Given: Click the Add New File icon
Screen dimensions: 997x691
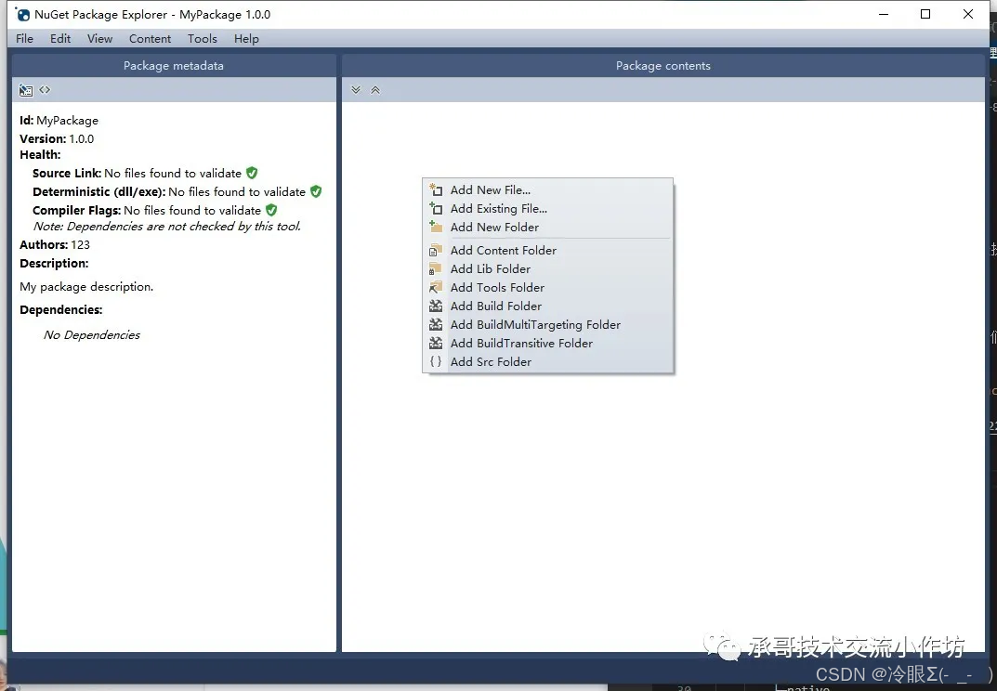Looking at the screenshot, I should point(436,189).
